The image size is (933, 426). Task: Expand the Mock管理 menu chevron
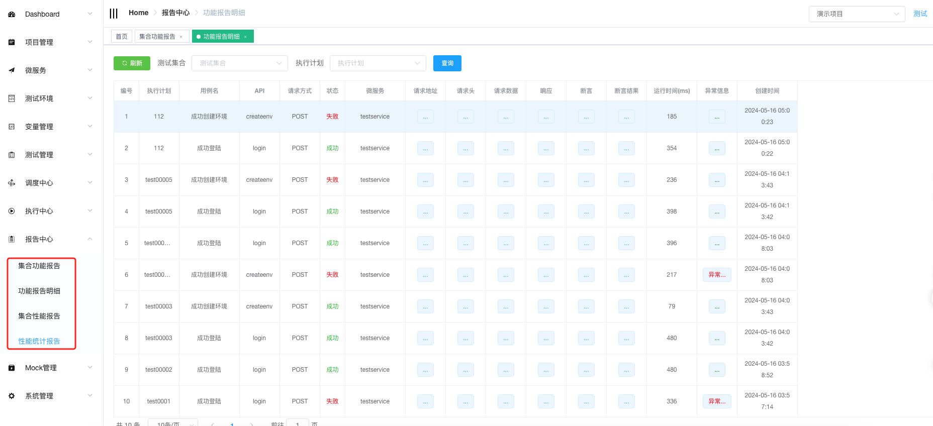90,368
